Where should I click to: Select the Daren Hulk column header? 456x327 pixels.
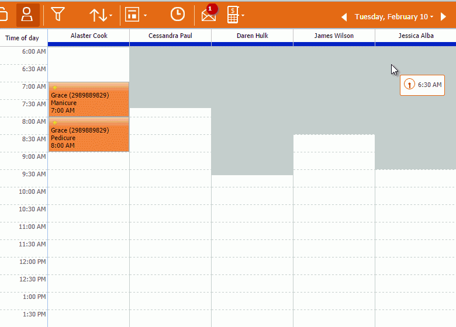[252, 36]
